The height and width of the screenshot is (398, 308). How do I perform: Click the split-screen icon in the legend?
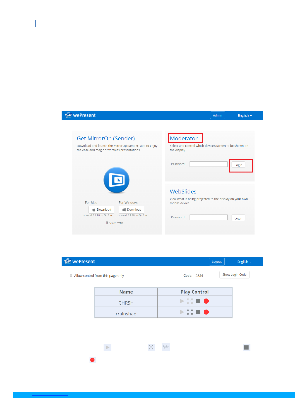(x=166, y=347)
